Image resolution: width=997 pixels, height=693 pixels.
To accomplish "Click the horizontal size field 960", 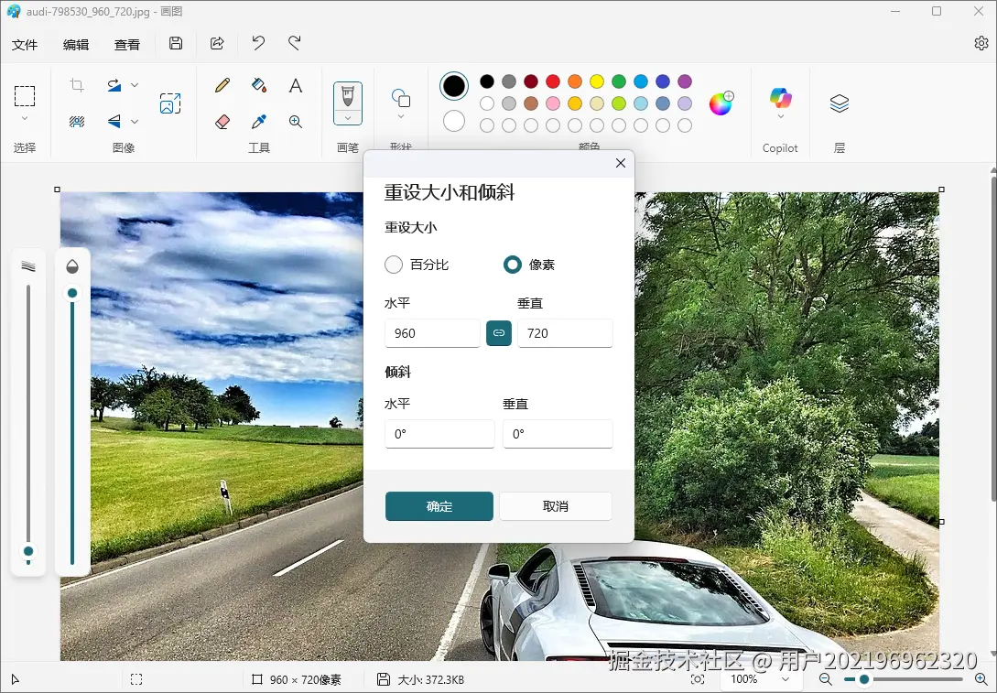I will click(x=432, y=333).
